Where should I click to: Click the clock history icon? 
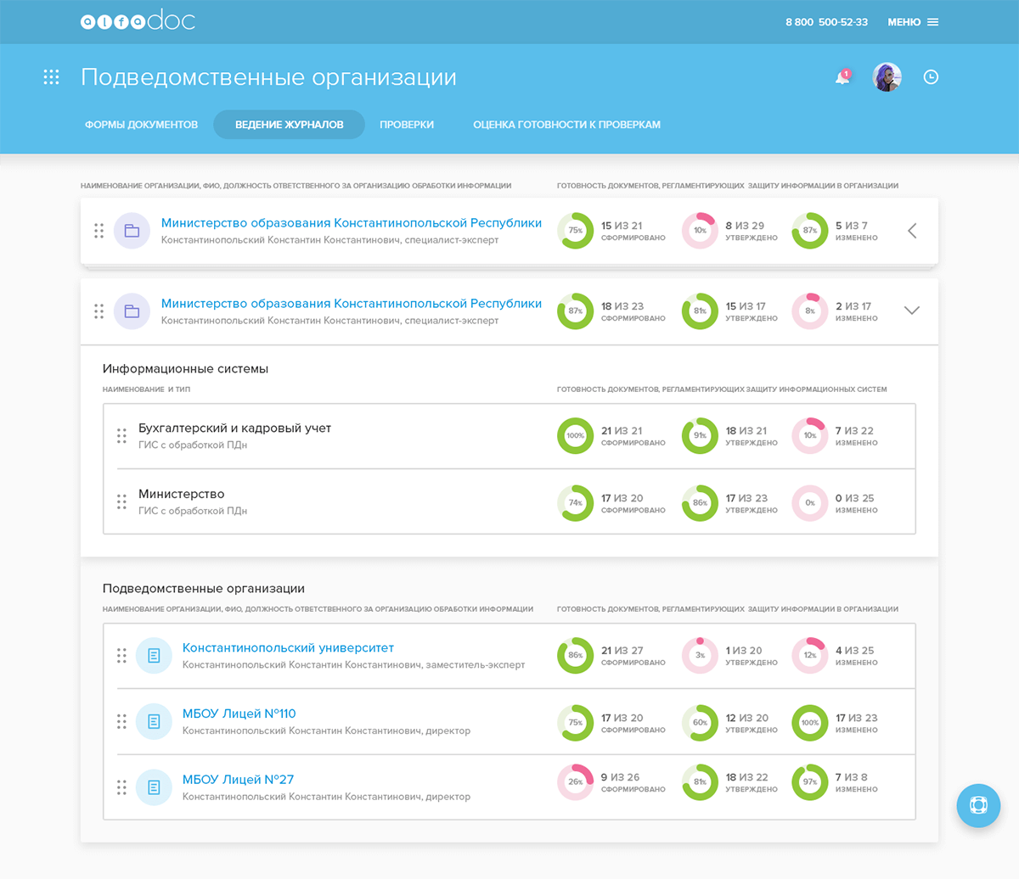coord(931,77)
